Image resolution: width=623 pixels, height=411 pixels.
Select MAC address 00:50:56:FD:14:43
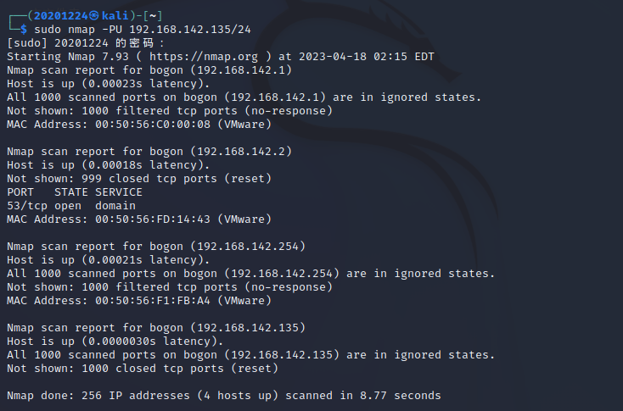coord(160,219)
